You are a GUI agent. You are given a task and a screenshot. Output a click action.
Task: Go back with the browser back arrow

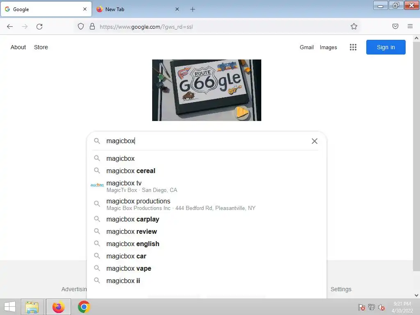tap(10, 27)
